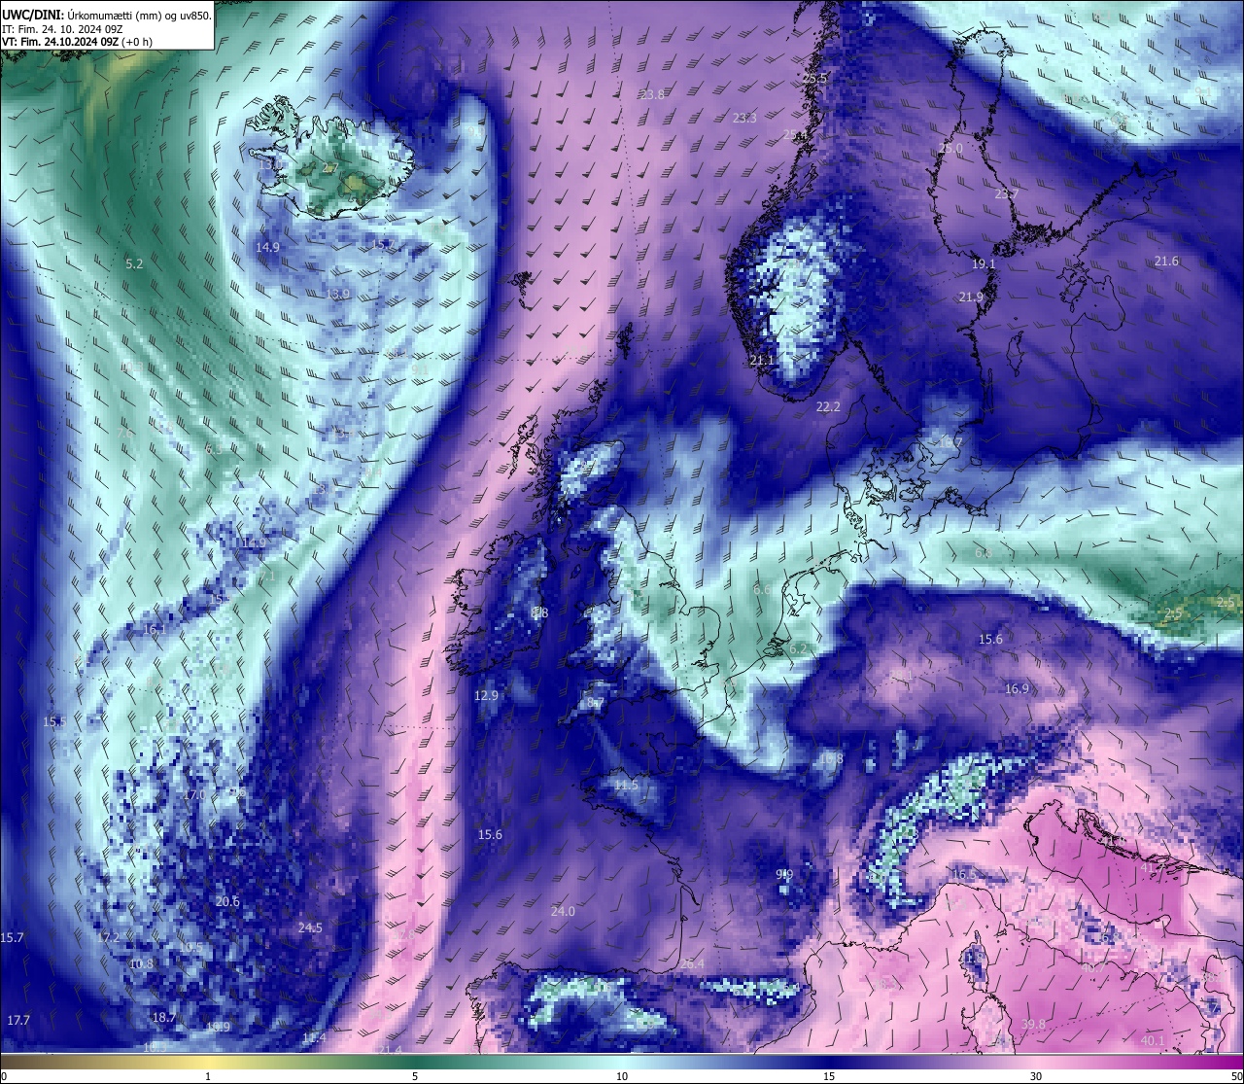Click the VT: Fim. 24.10.2024 09Z (+0 h) line
The image size is (1244, 1084).
tap(78, 42)
